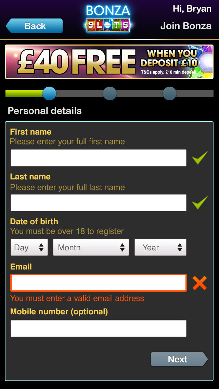The image size is (219, 389).
Task: Click the first blue progress step circle
Action: tap(49, 93)
